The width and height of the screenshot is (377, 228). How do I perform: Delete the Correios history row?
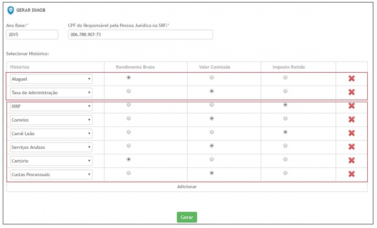[351, 120]
